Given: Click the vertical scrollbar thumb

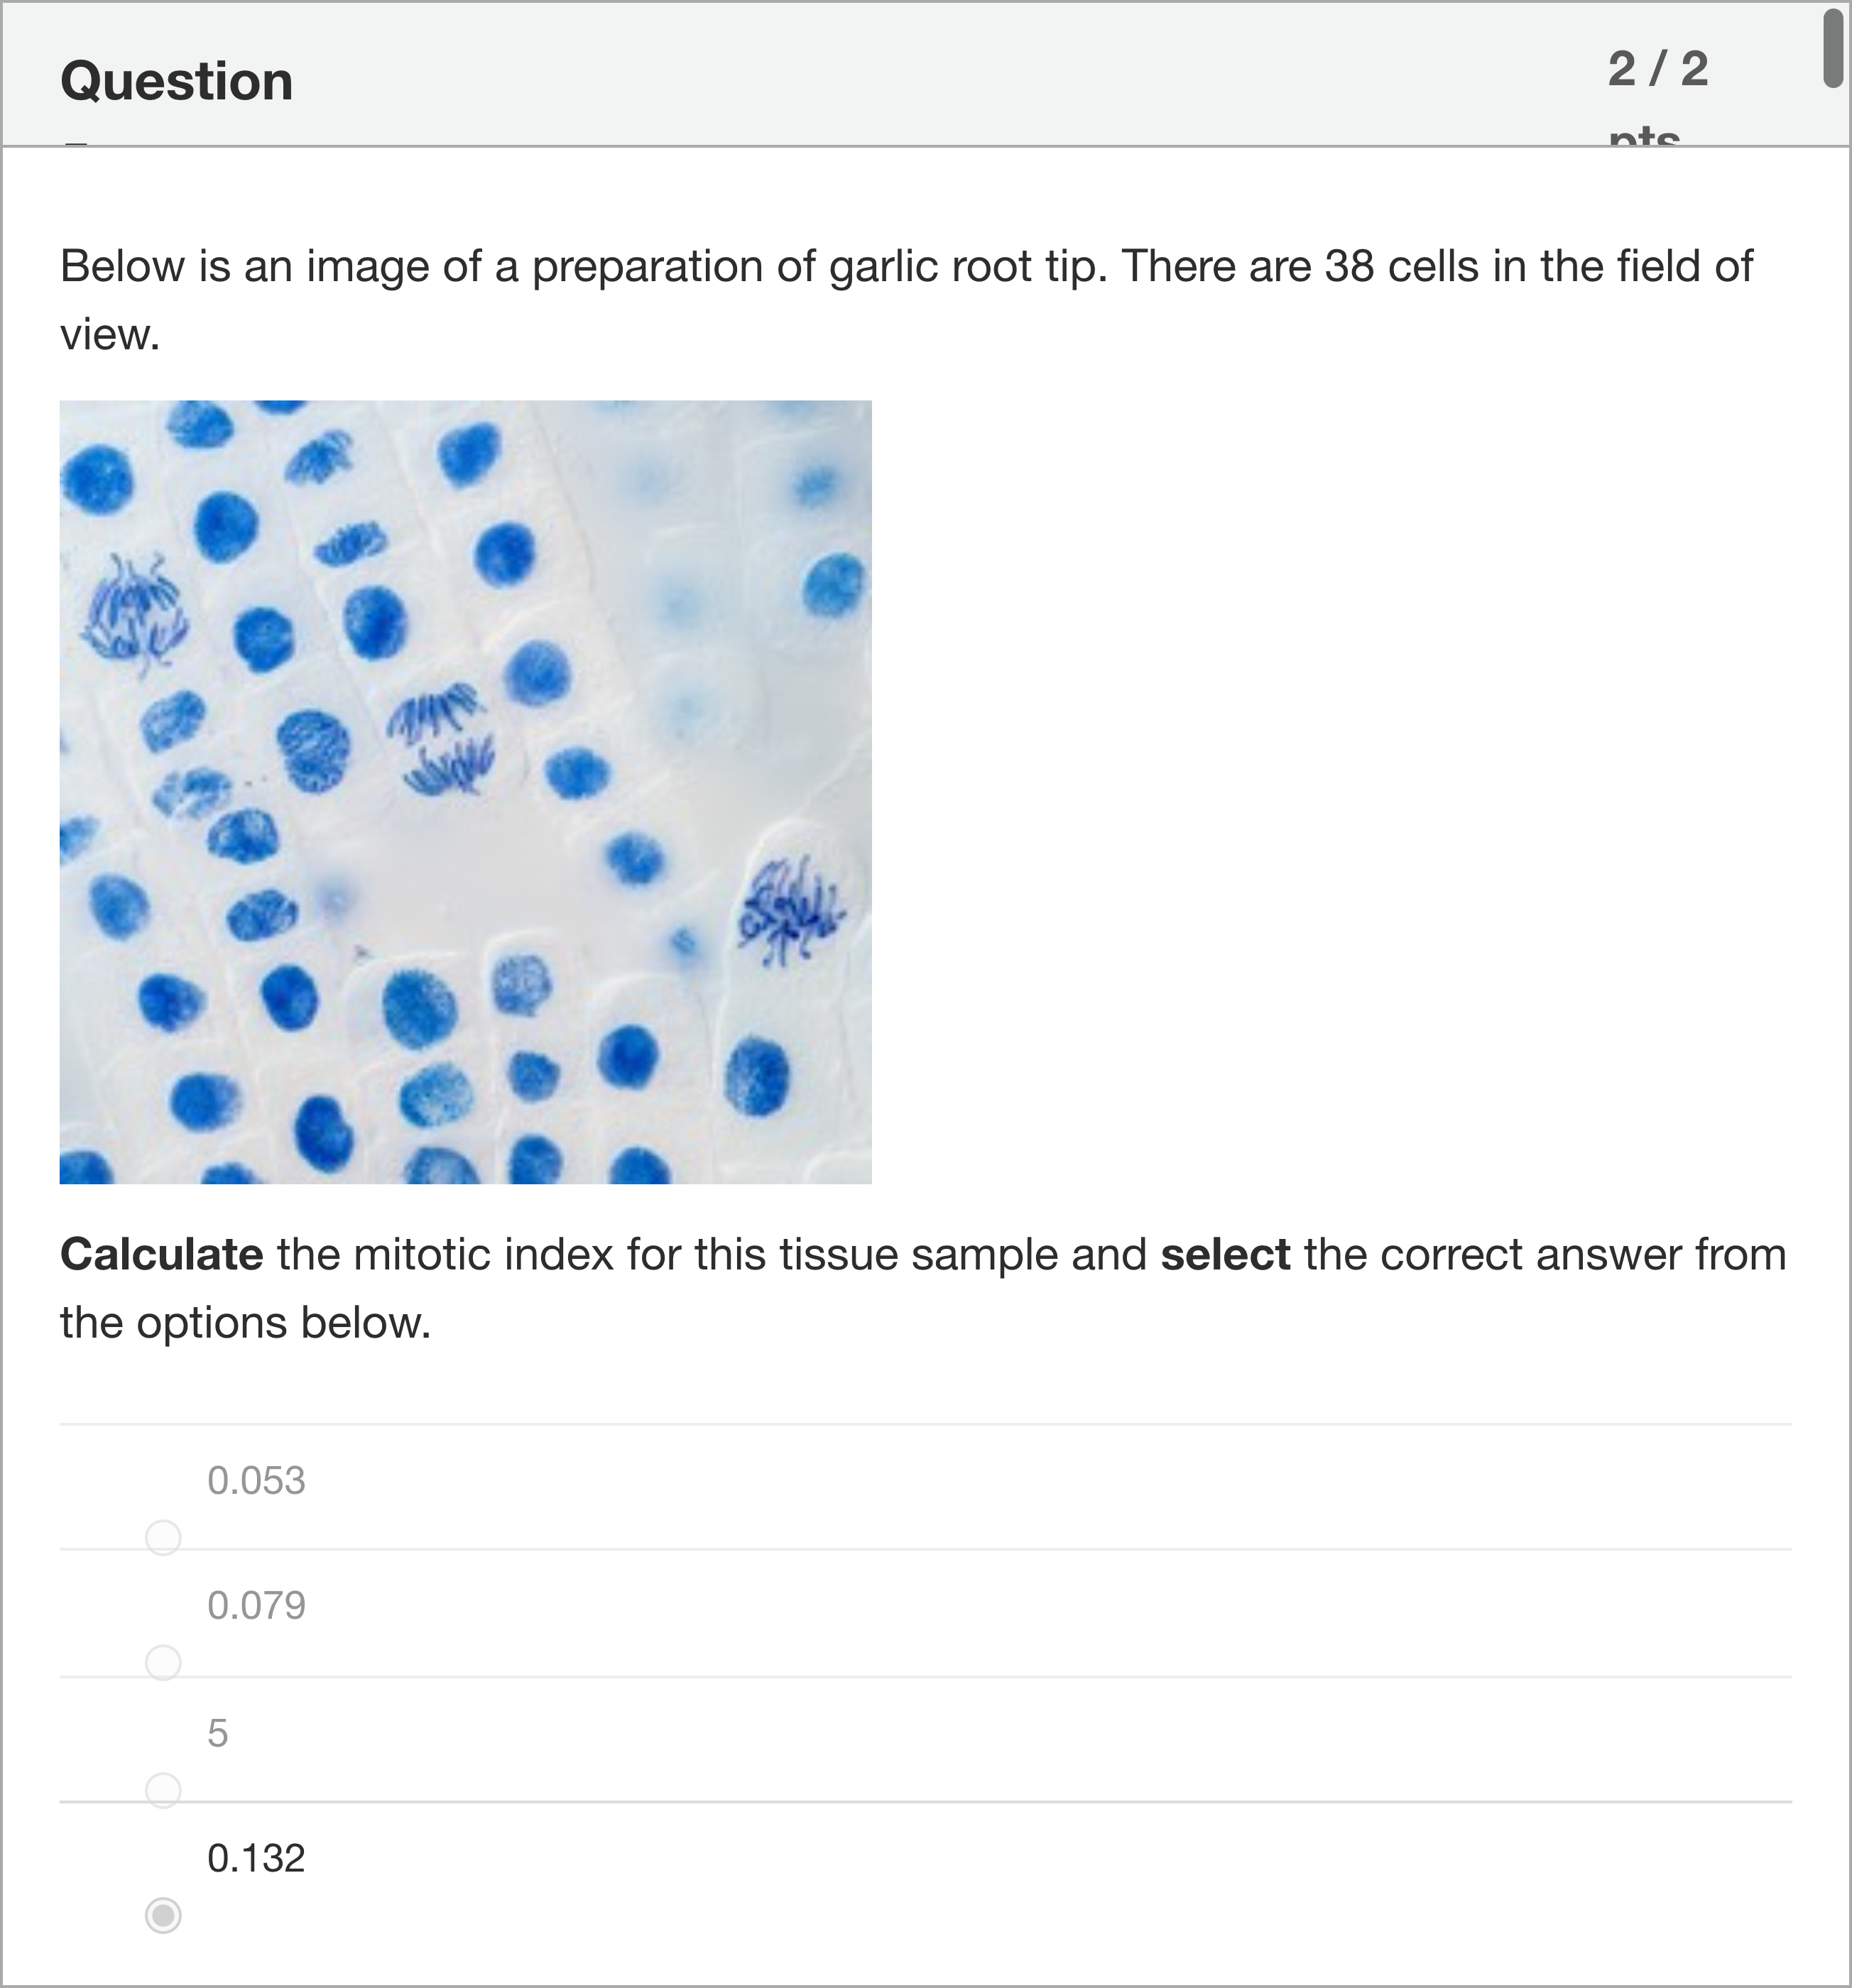Looking at the screenshot, I should point(1833,50).
